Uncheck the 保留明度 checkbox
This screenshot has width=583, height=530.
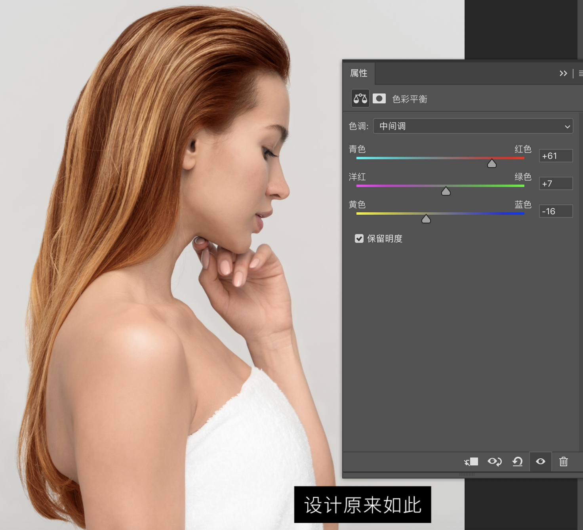(x=359, y=238)
